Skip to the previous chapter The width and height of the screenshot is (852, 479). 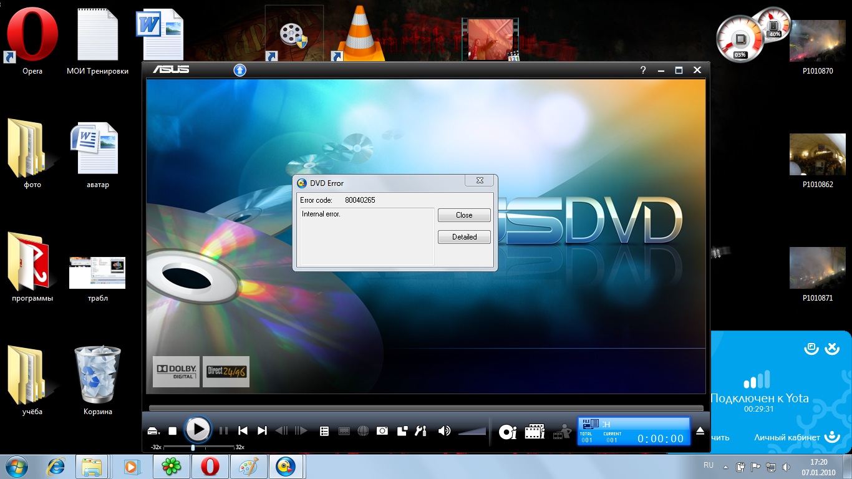tap(243, 431)
